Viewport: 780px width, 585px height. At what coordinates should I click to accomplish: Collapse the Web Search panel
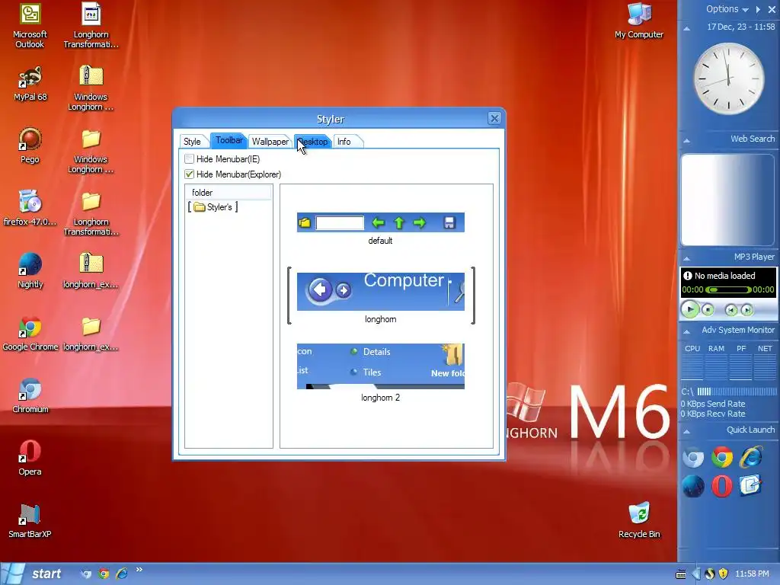[x=687, y=141]
